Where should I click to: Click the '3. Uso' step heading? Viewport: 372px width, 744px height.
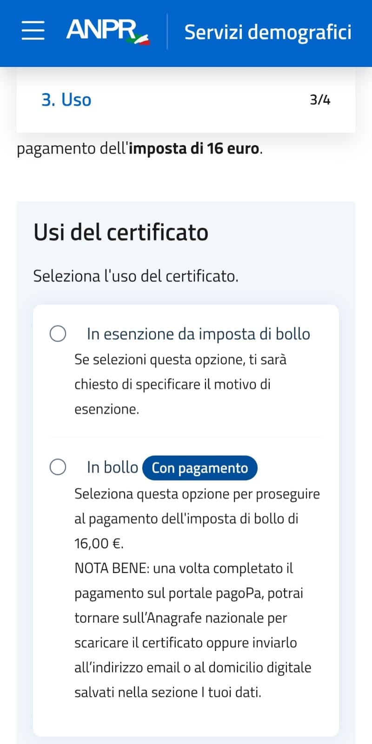click(66, 100)
